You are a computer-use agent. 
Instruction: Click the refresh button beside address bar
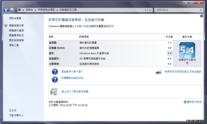pos(150,10)
